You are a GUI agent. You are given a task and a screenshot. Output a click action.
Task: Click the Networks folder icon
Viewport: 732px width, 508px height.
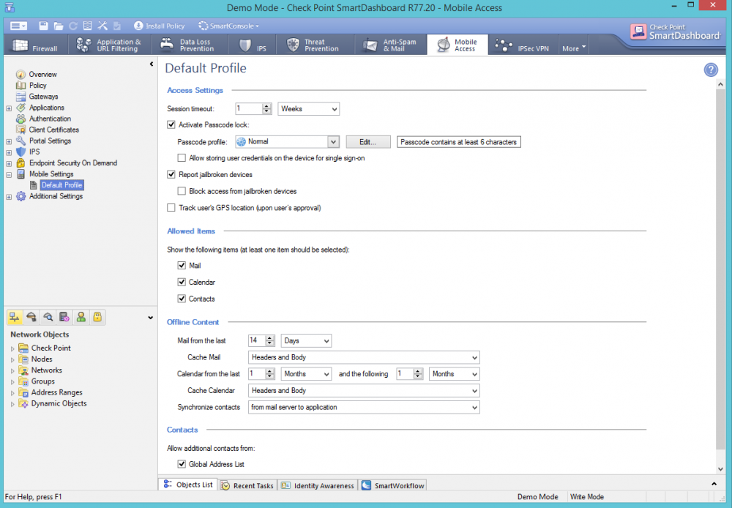point(23,370)
